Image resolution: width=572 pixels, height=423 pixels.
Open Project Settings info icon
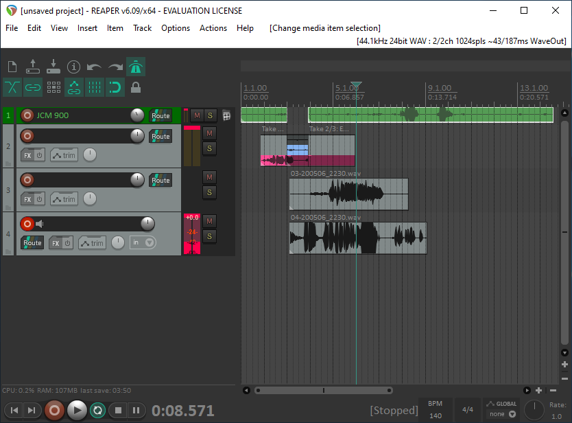73,67
